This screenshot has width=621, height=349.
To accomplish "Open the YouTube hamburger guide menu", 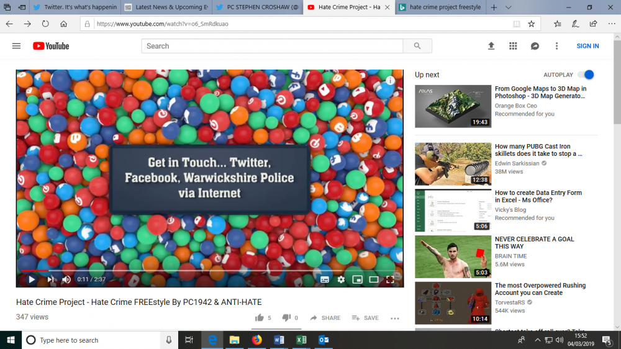I will click(x=16, y=46).
